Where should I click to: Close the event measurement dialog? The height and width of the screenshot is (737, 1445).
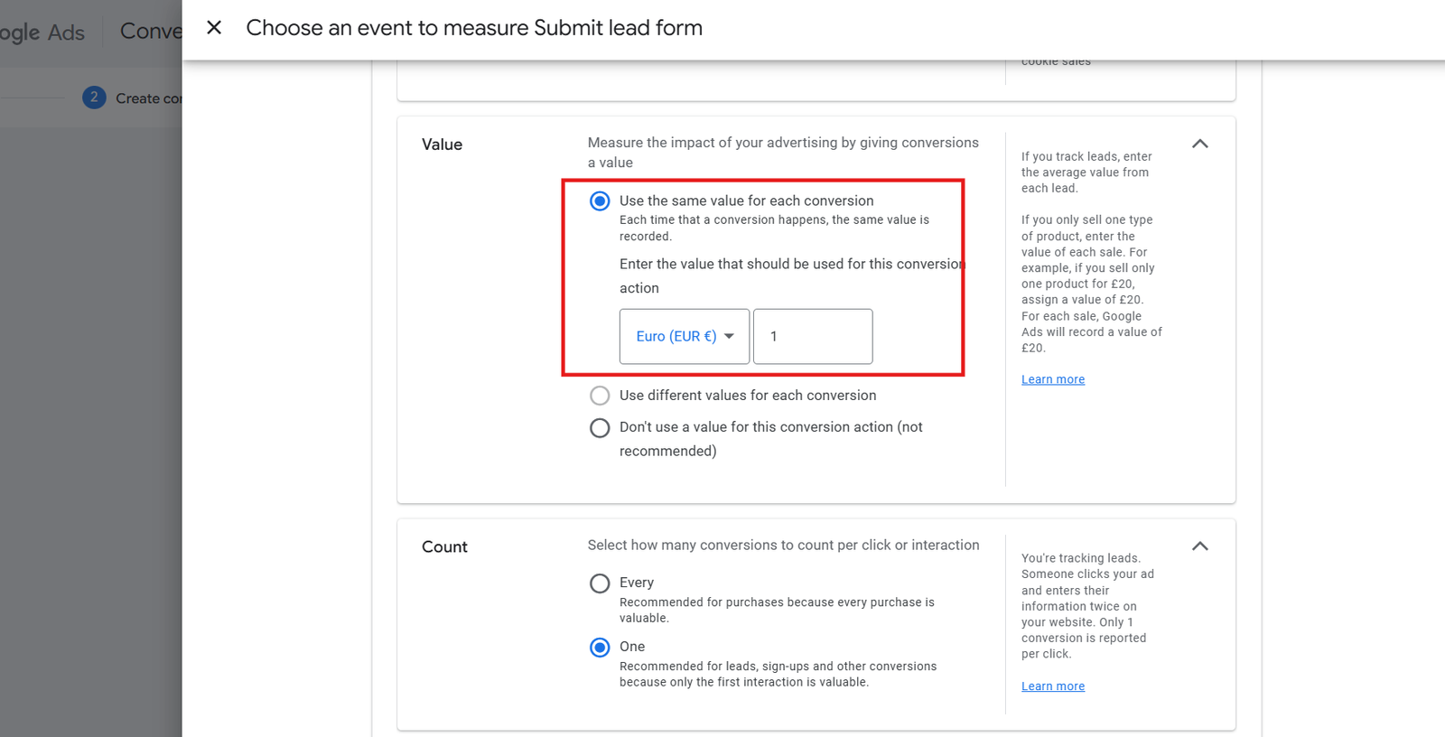coord(213,27)
